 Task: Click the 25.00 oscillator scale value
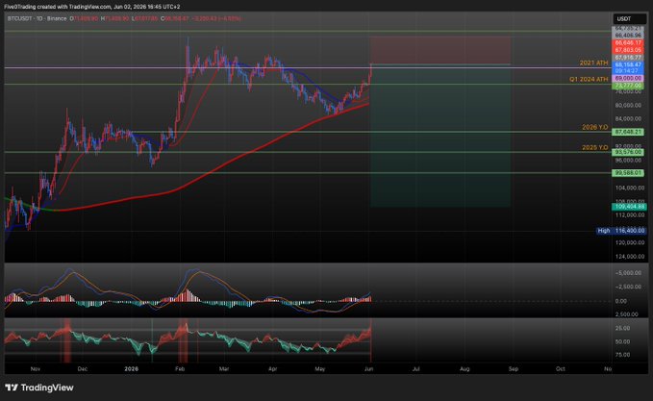pyautogui.click(x=622, y=328)
